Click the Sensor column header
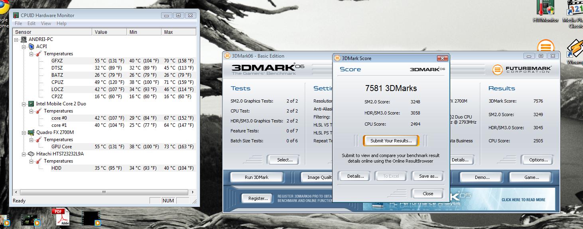This screenshot has width=583, height=229. (53, 32)
